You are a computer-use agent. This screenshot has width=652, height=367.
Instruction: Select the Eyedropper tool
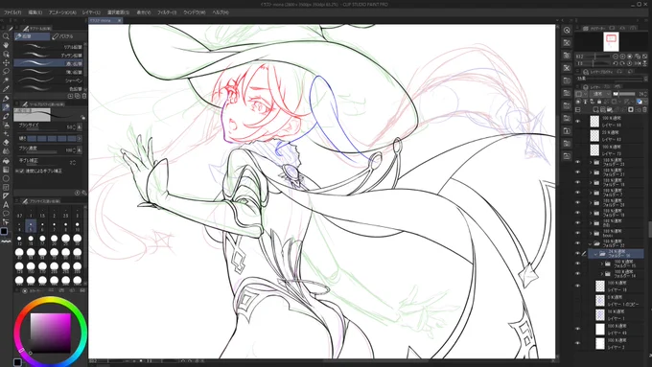tap(6, 89)
